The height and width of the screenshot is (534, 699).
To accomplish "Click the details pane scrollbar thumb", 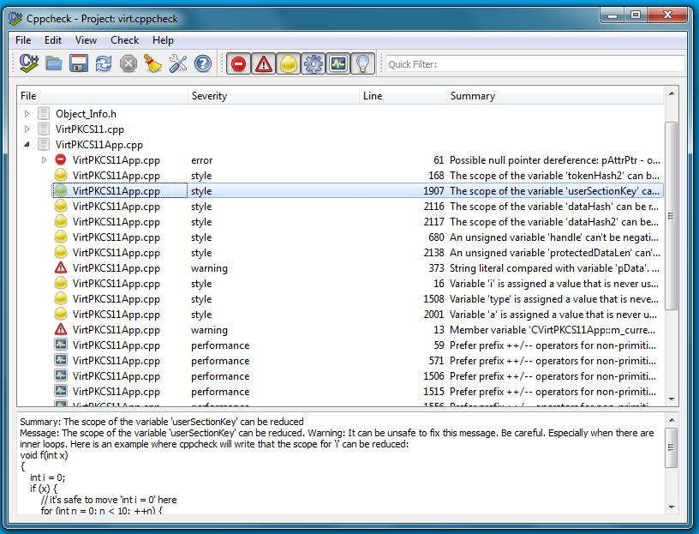I will (672, 447).
